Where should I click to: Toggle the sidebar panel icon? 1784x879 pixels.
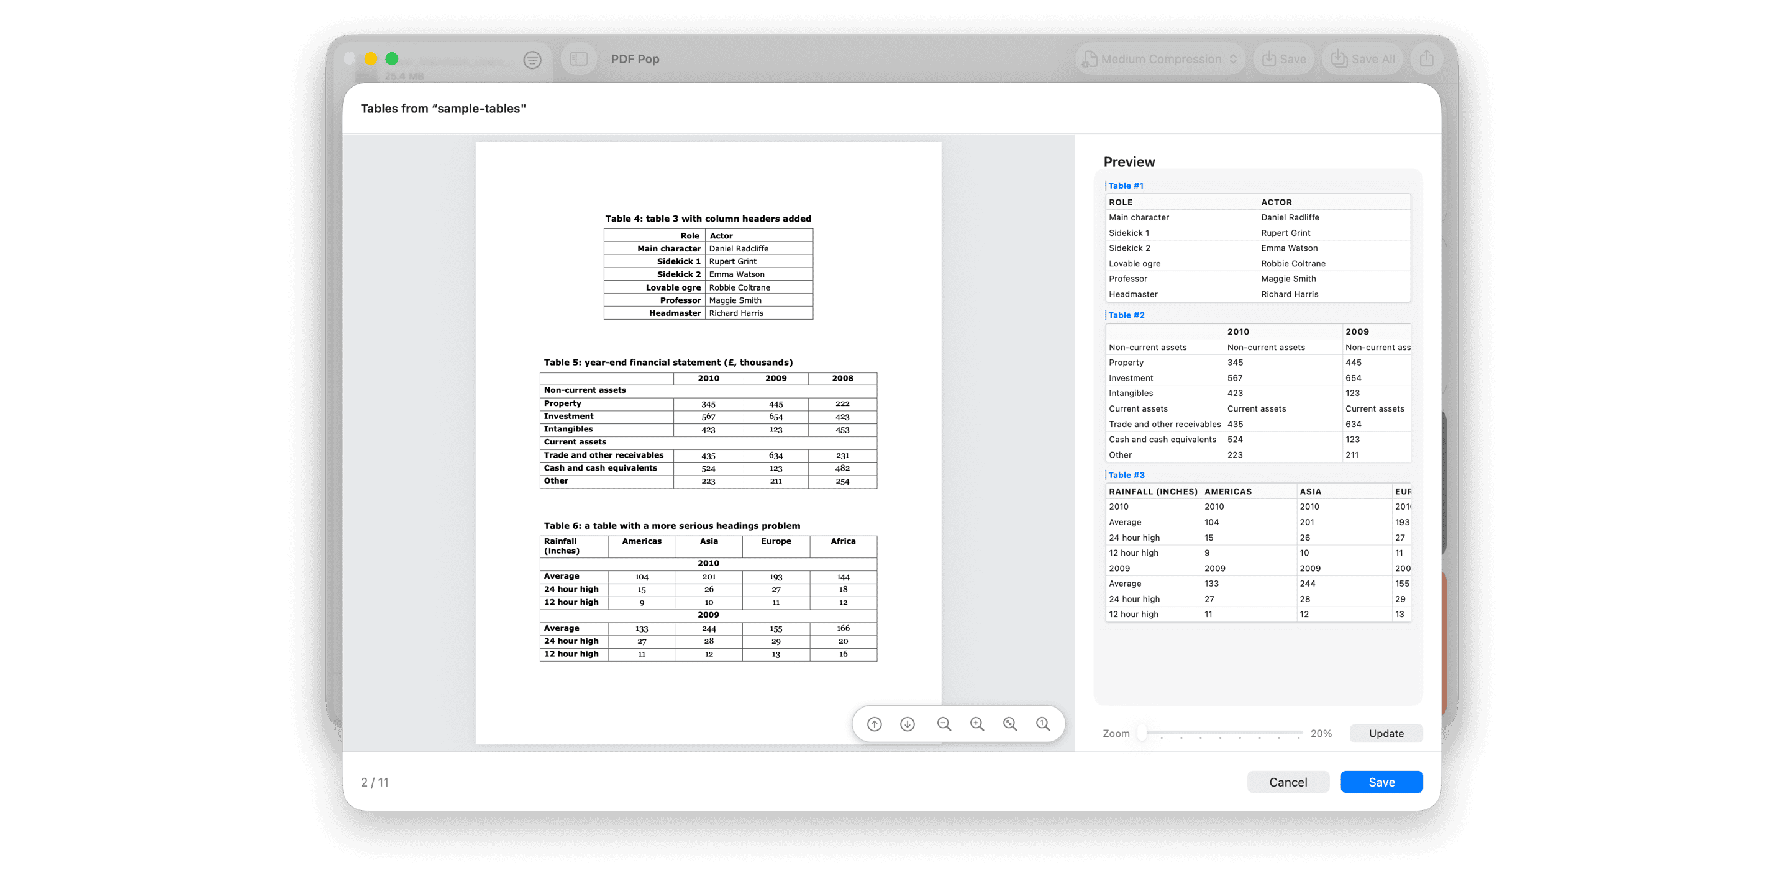(578, 60)
